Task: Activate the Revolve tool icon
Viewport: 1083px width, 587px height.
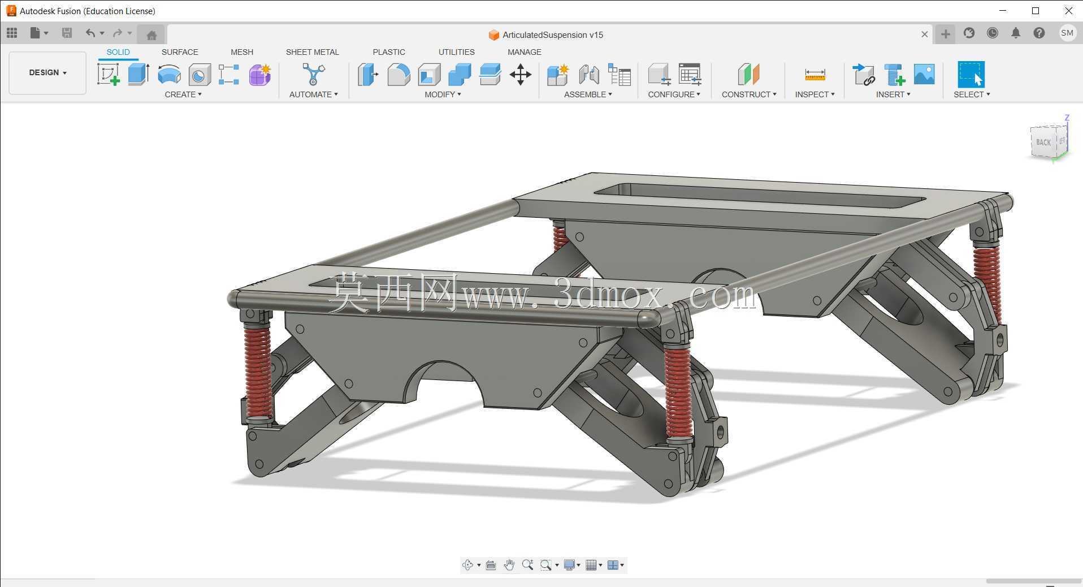Action: point(169,74)
